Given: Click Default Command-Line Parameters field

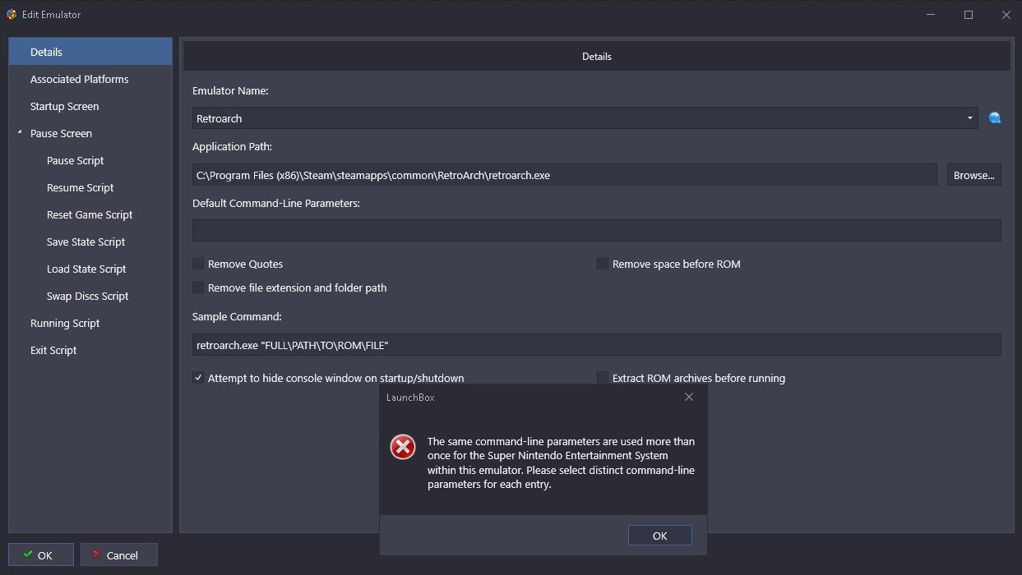Looking at the screenshot, I should click(597, 230).
